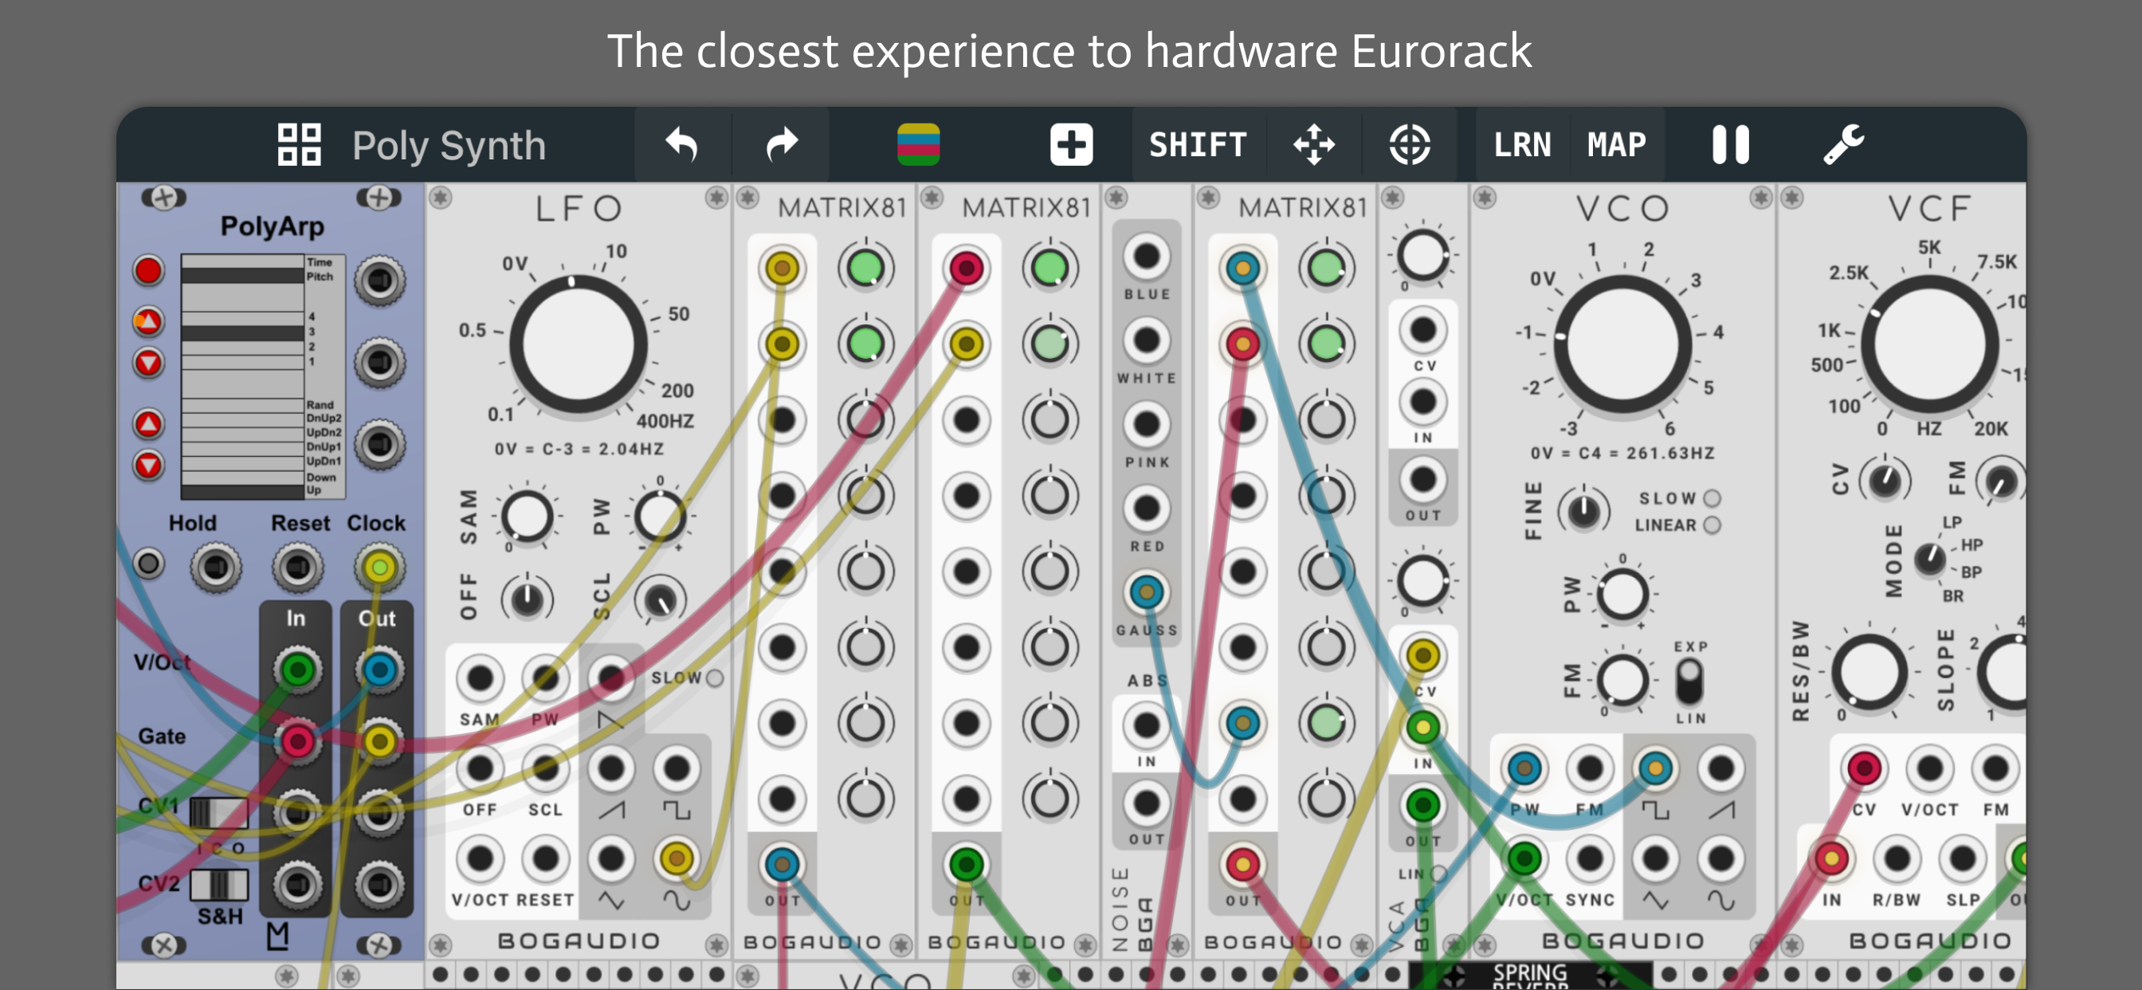Click the undo arrow

pos(682,145)
